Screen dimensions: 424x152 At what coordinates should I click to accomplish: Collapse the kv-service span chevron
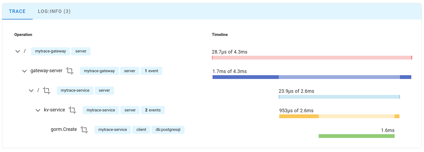tap(38, 110)
